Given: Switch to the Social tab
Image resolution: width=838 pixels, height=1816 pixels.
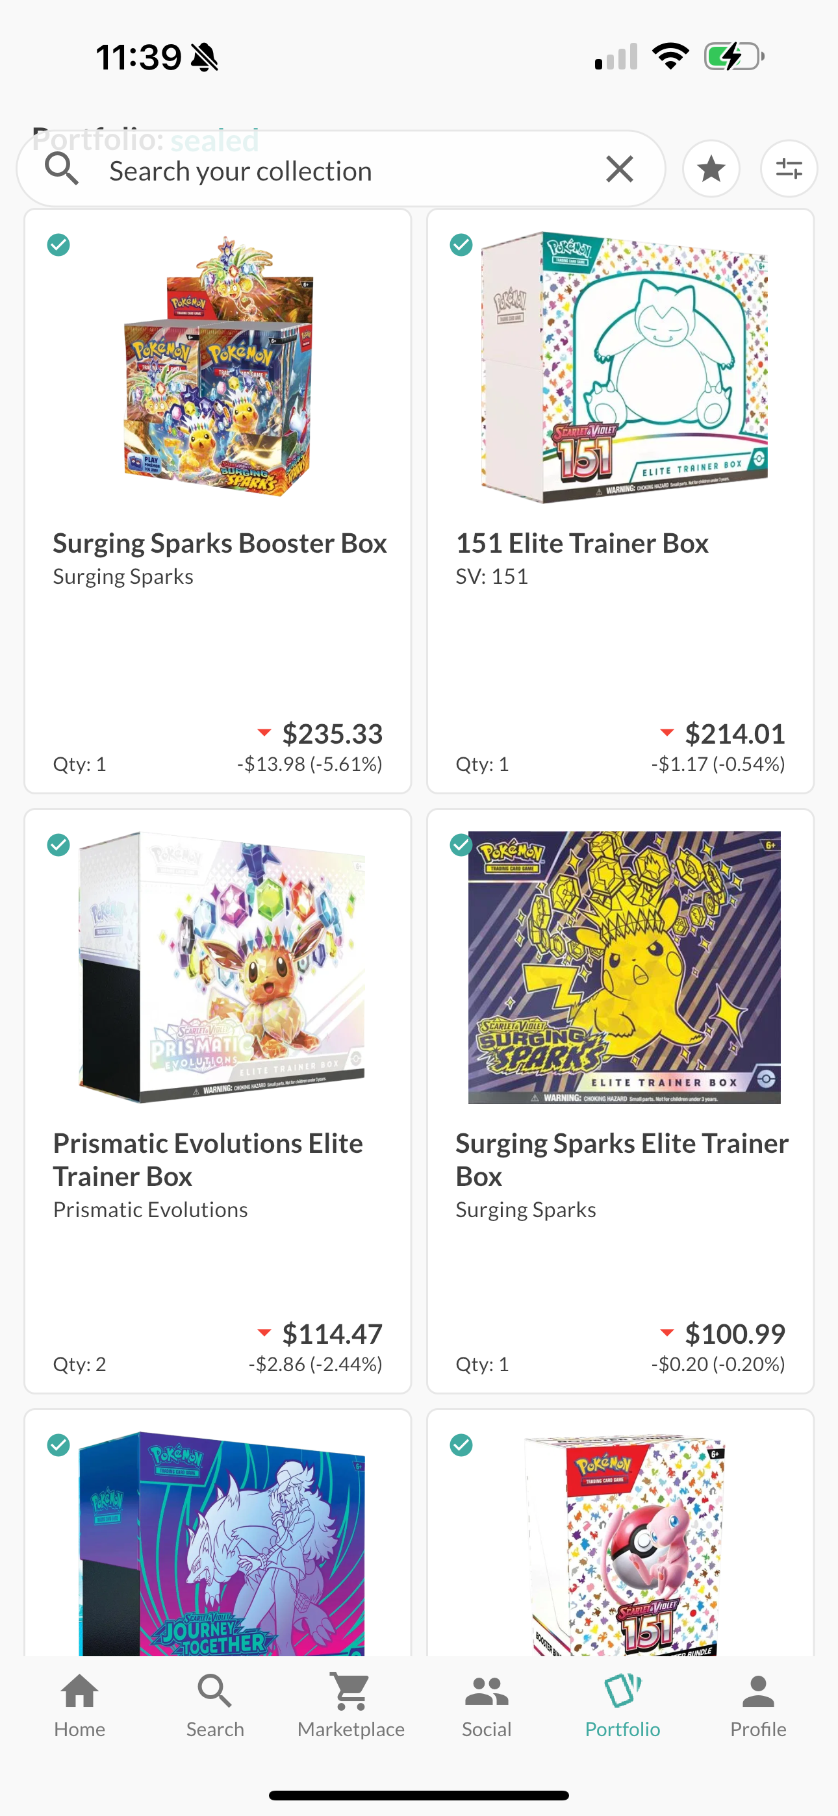Looking at the screenshot, I should click(x=487, y=1706).
